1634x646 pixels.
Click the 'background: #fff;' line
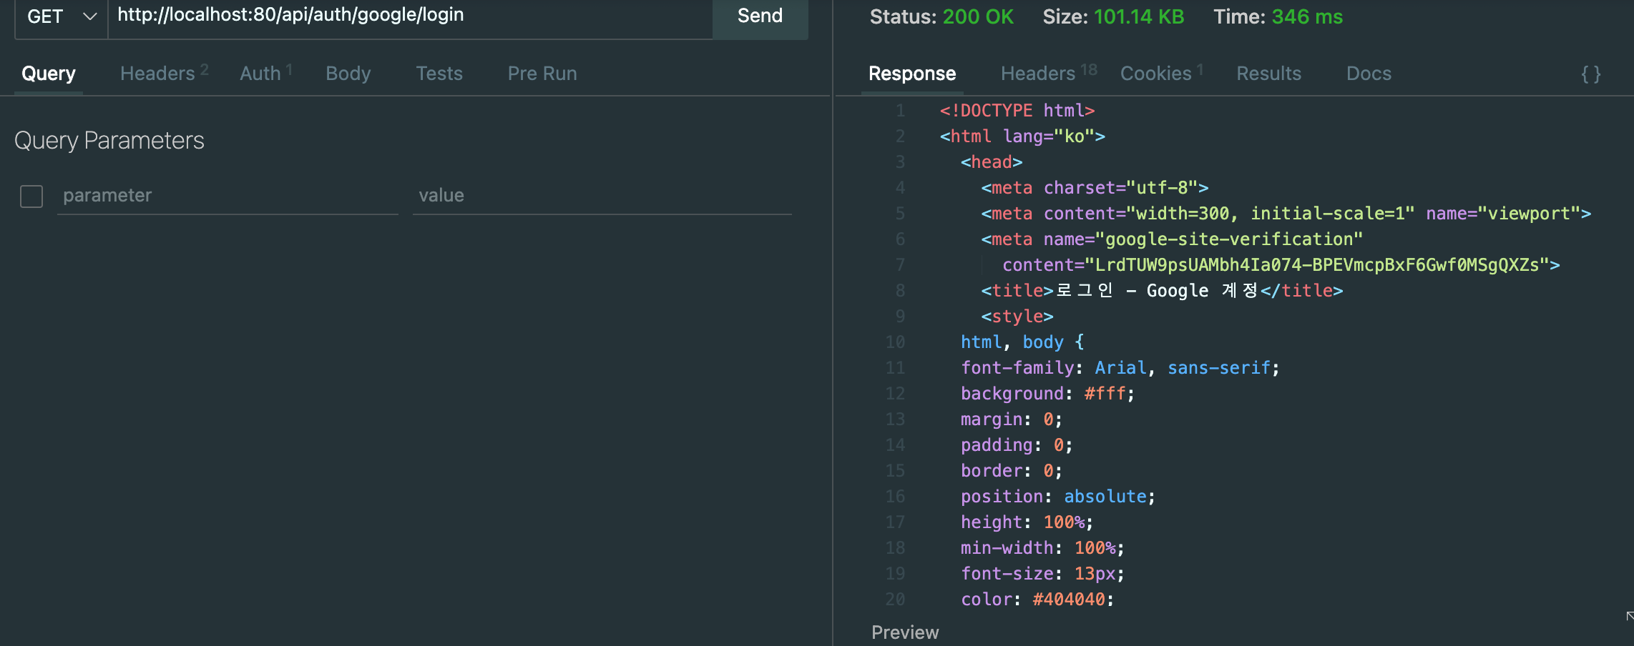coord(1048,394)
